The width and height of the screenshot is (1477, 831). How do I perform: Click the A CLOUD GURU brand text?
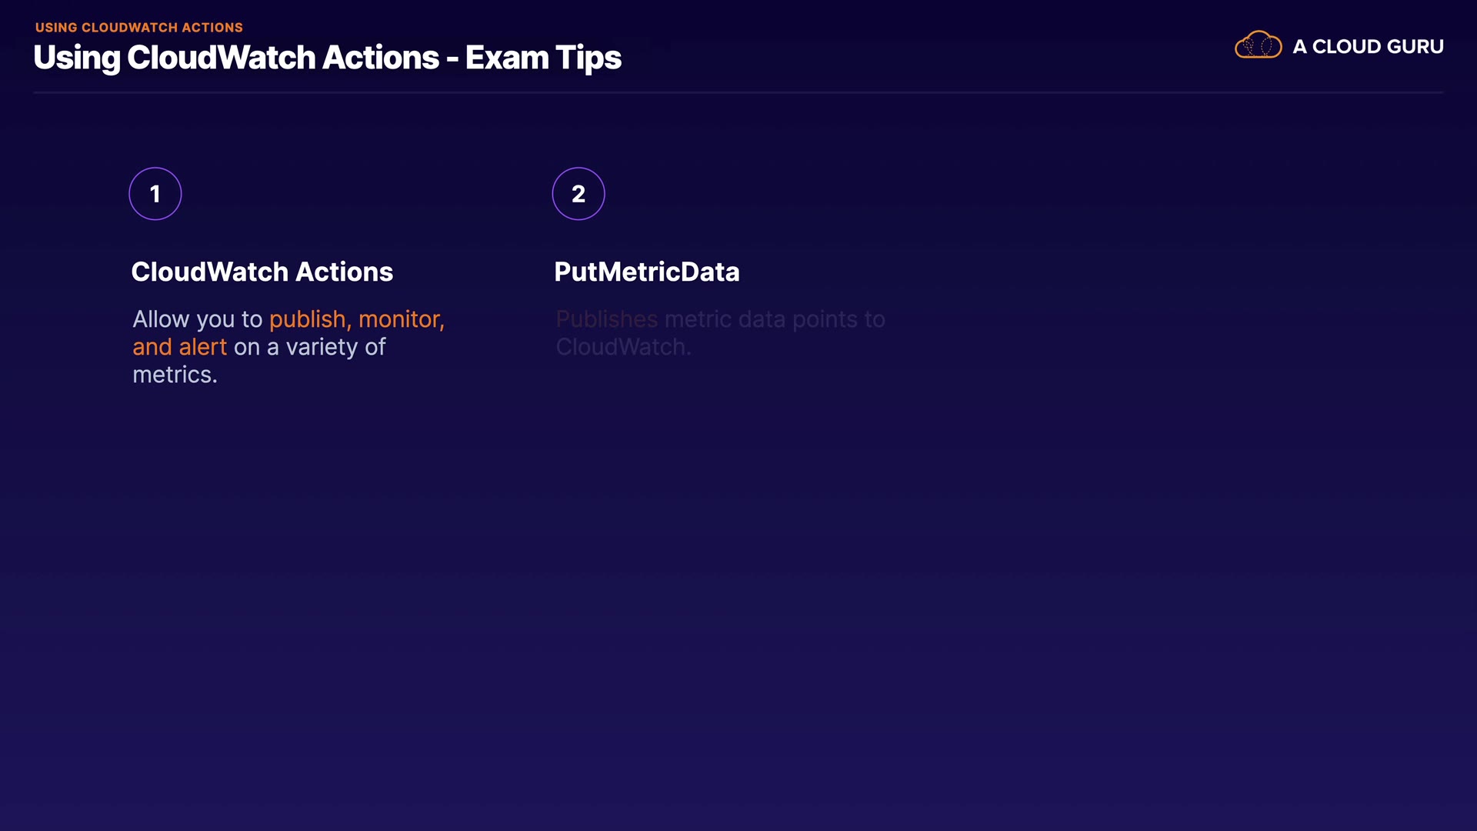[1368, 47]
